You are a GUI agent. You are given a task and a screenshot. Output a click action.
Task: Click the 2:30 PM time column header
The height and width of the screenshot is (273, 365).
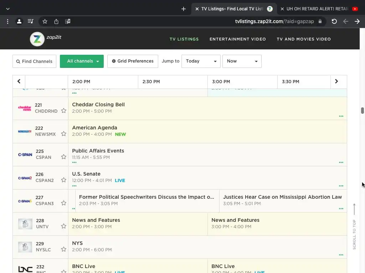click(x=173, y=82)
